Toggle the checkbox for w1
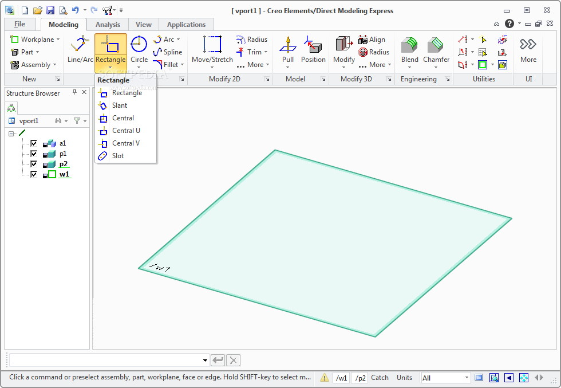The image size is (561, 388). click(34, 174)
